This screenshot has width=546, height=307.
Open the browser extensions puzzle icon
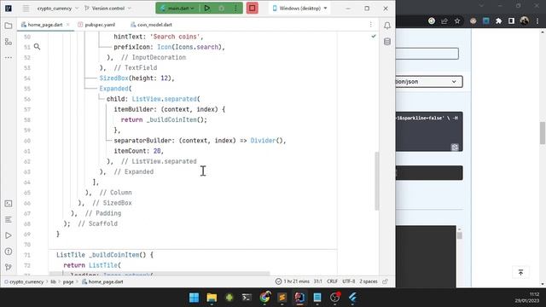coord(498,21)
